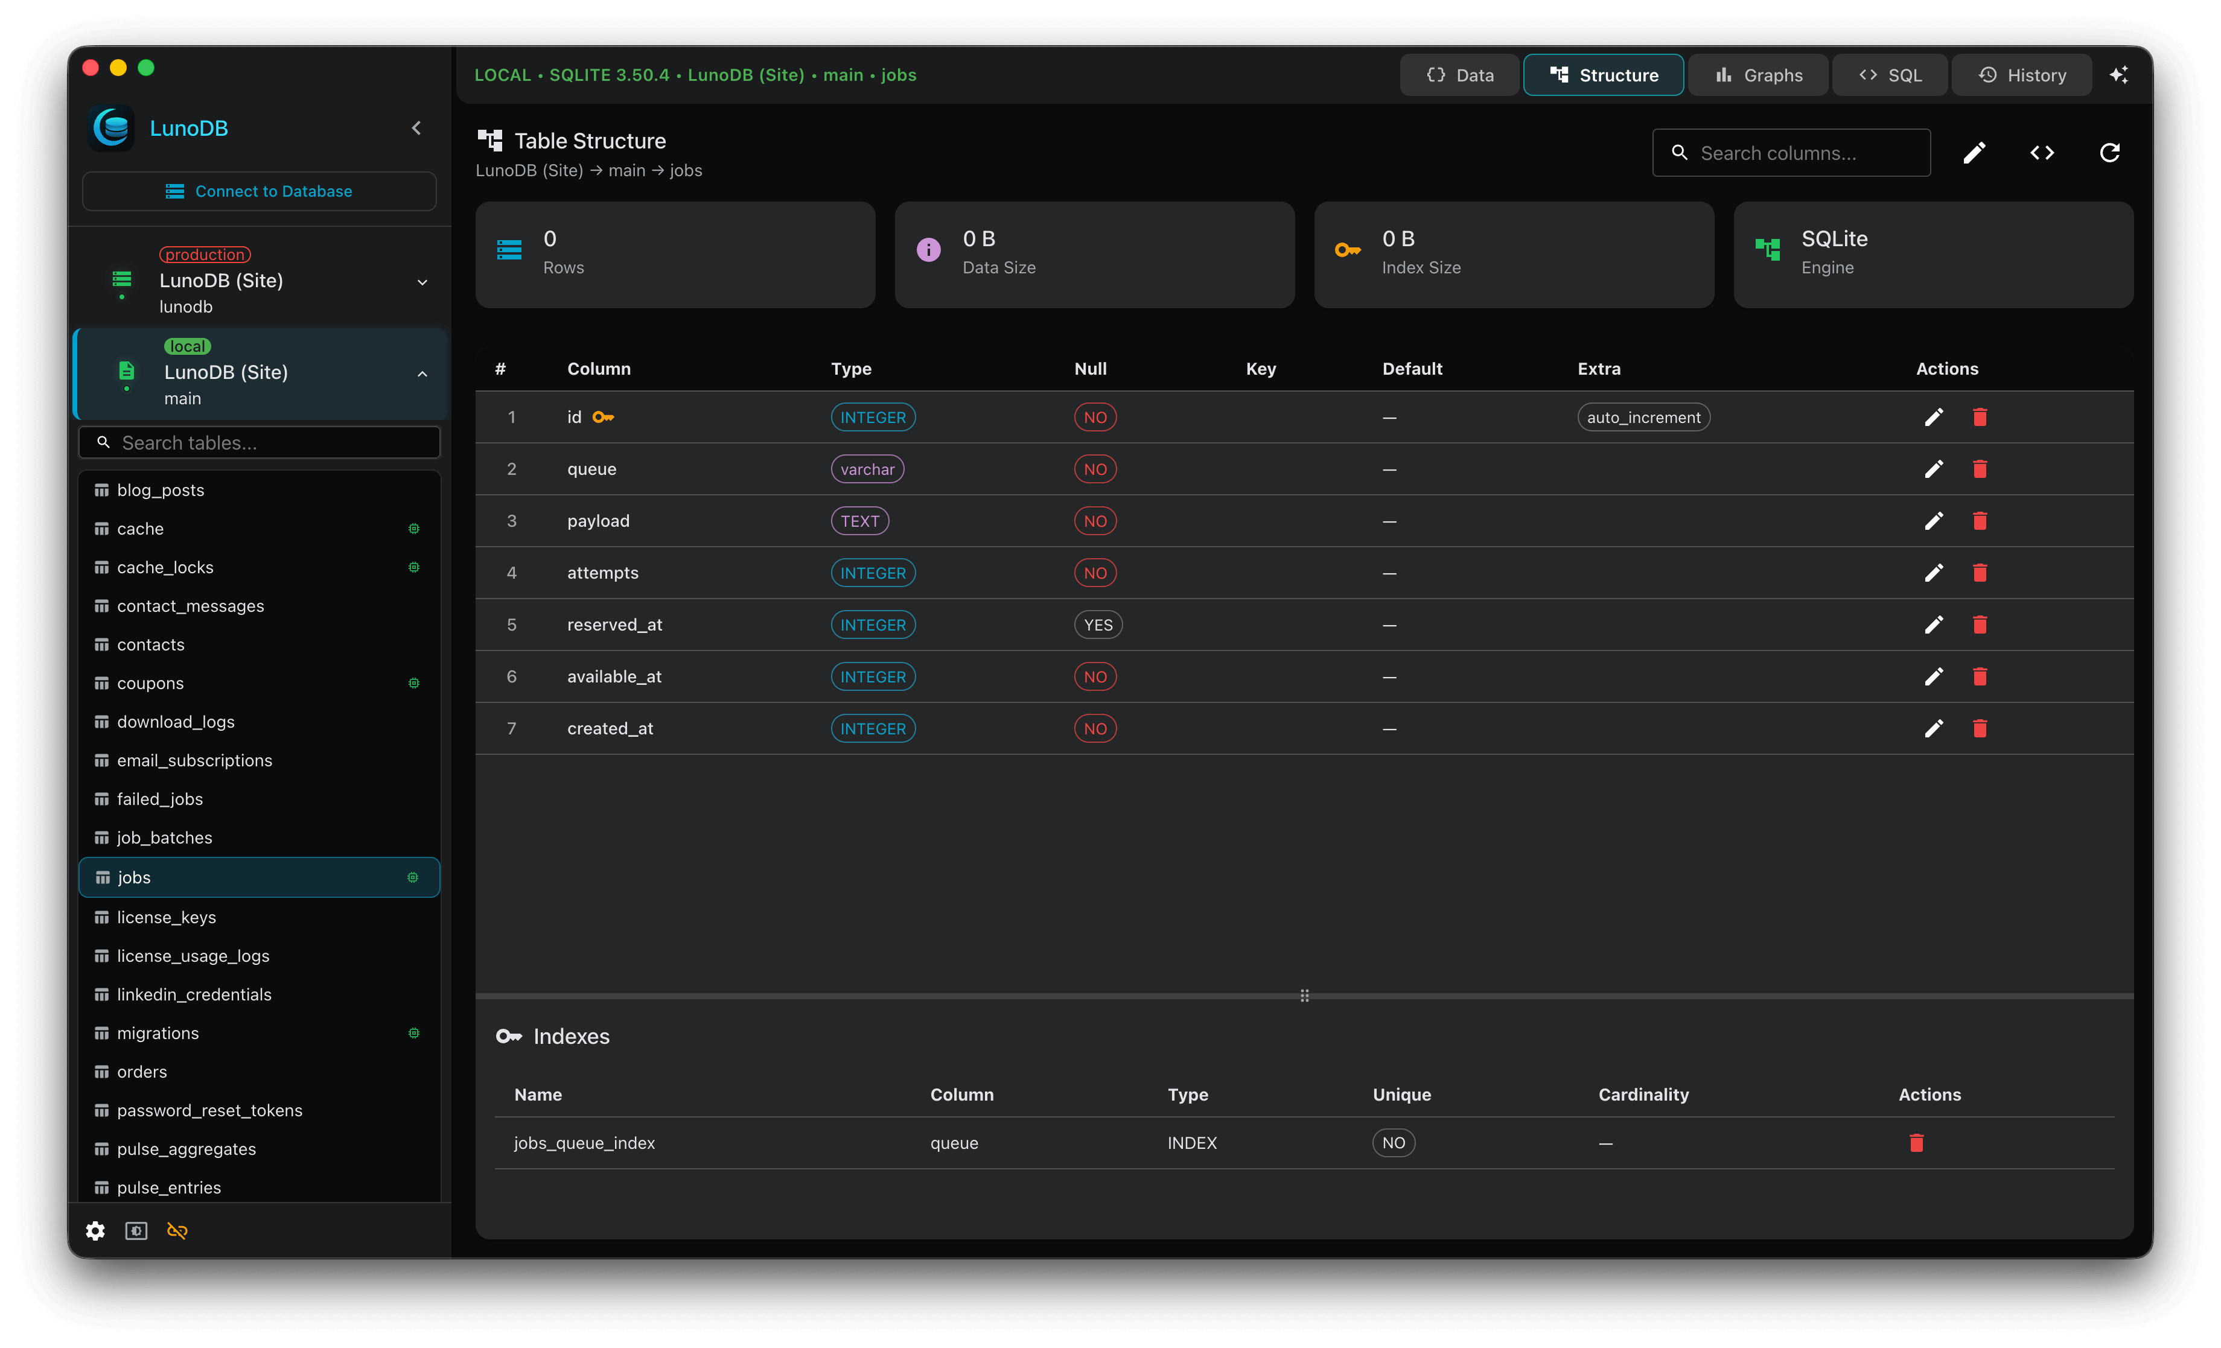Expand the production LunoDB (Site) connection
Image resolution: width=2221 pixels, height=1348 pixels.
(422, 282)
